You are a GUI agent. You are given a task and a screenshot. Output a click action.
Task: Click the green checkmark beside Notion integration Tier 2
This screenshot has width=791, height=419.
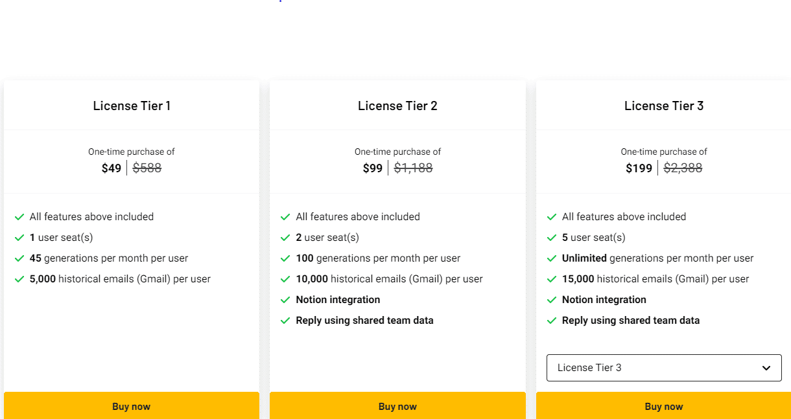click(285, 299)
